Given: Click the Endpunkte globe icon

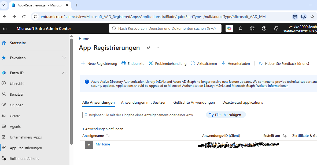Looking at the screenshot, I should [124, 63].
